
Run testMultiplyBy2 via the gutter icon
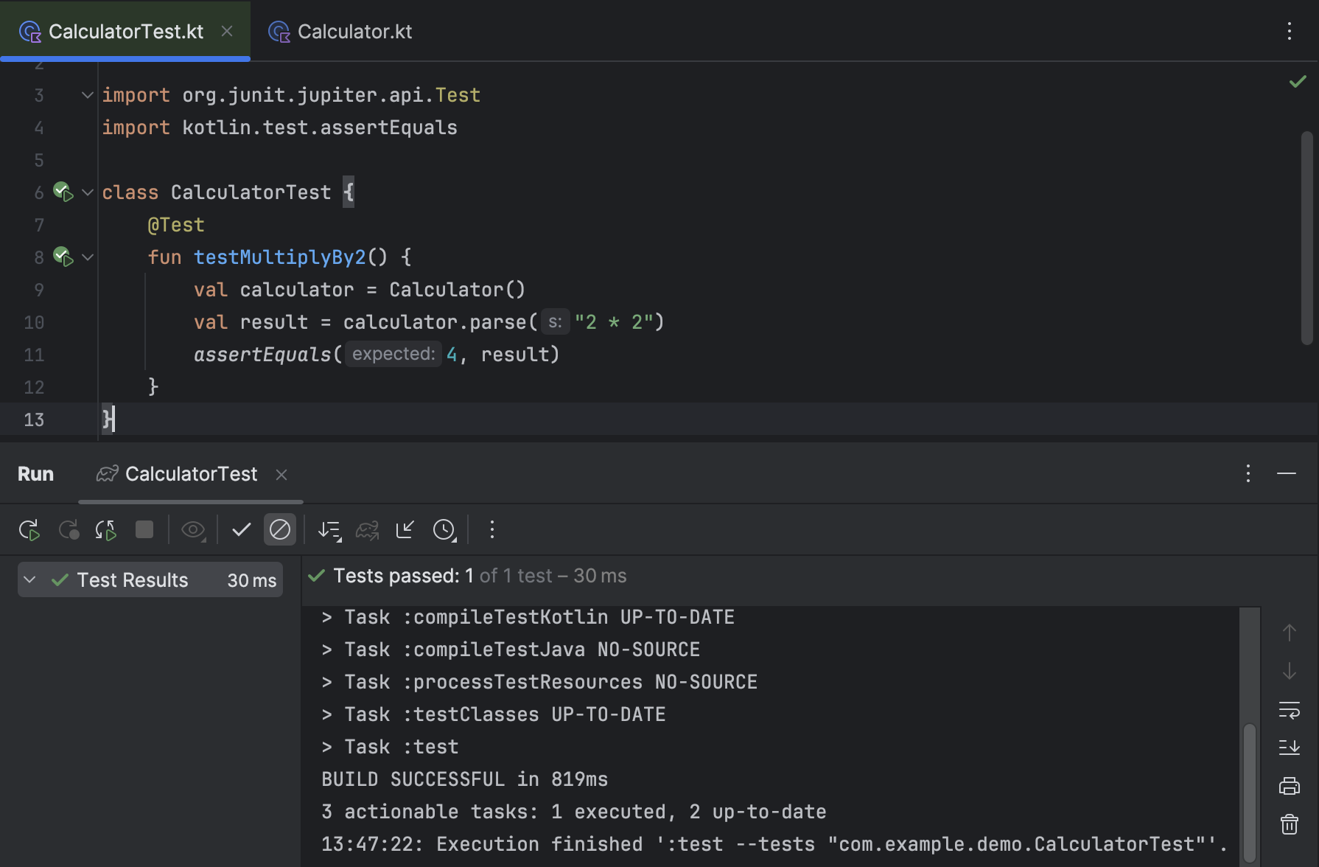coord(62,257)
